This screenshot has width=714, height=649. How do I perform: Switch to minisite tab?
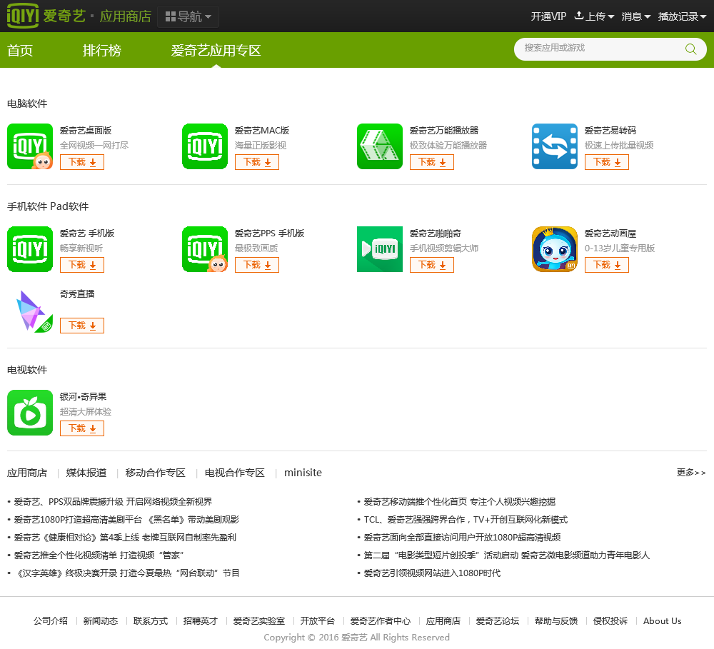[303, 473]
